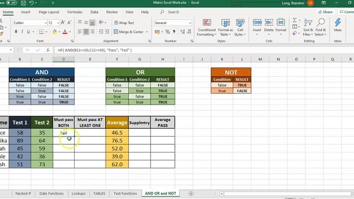
Task: Open the Lookups sheet tab
Action: coord(79,193)
